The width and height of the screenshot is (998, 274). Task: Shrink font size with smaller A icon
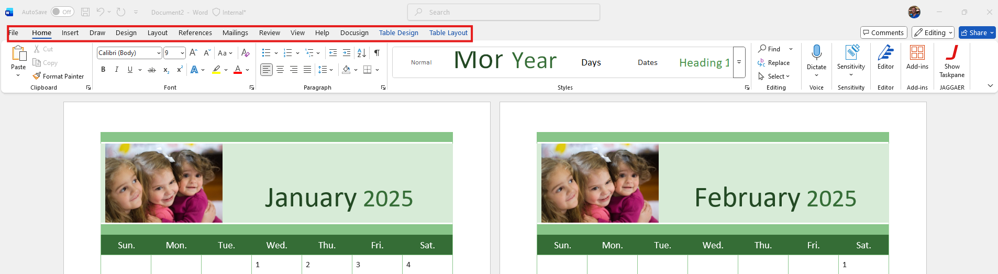(x=207, y=52)
